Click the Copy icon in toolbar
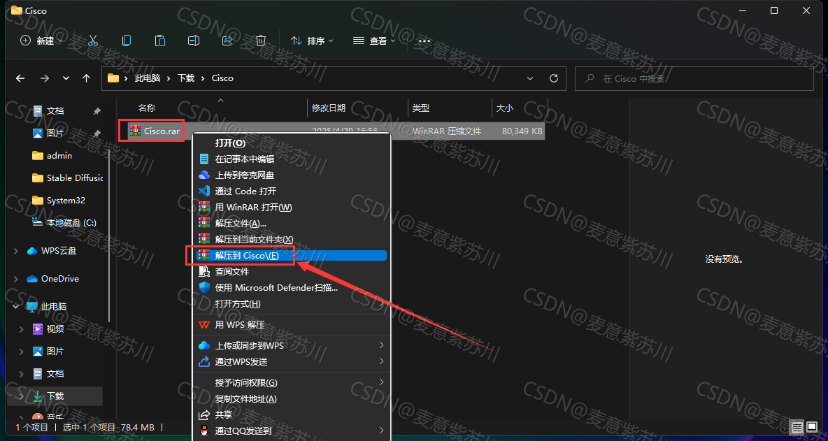 click(126, 41)
